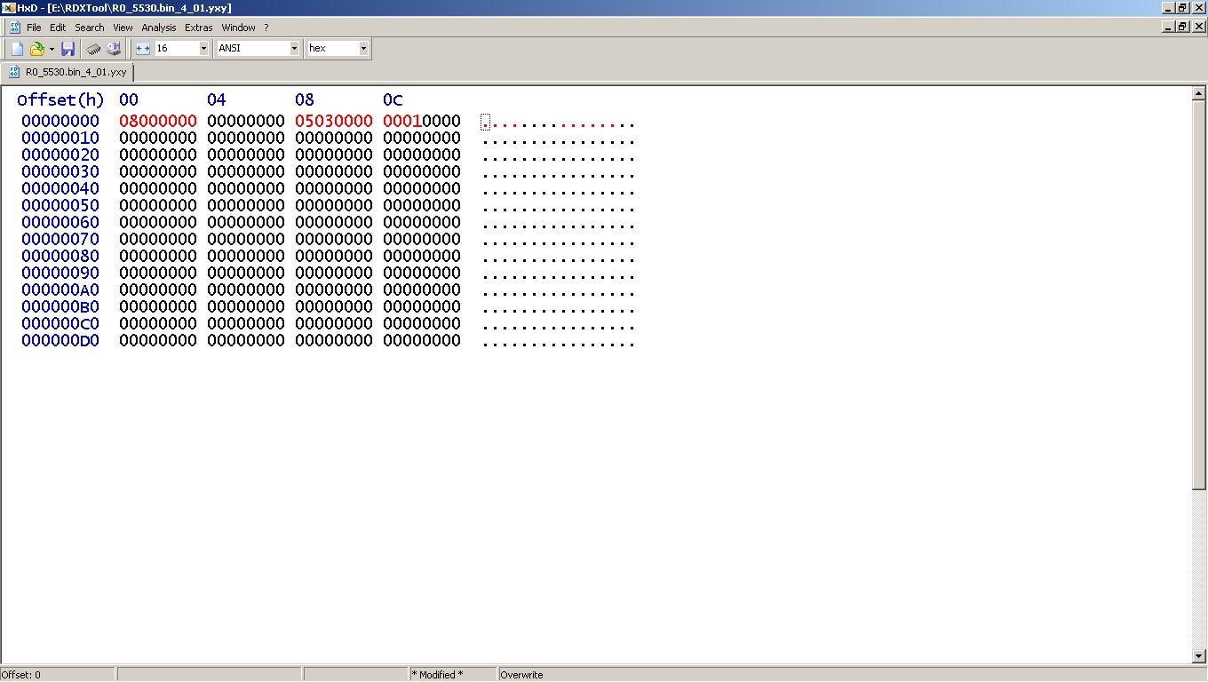This screenshot has height=682, width=1208.
Task: Click the red 05030000 hex value
Action: (x=334, y=121)
